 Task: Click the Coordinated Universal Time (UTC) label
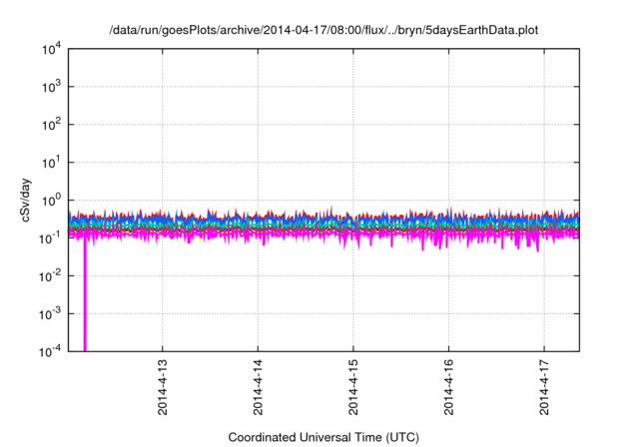[x=323, y=437]
